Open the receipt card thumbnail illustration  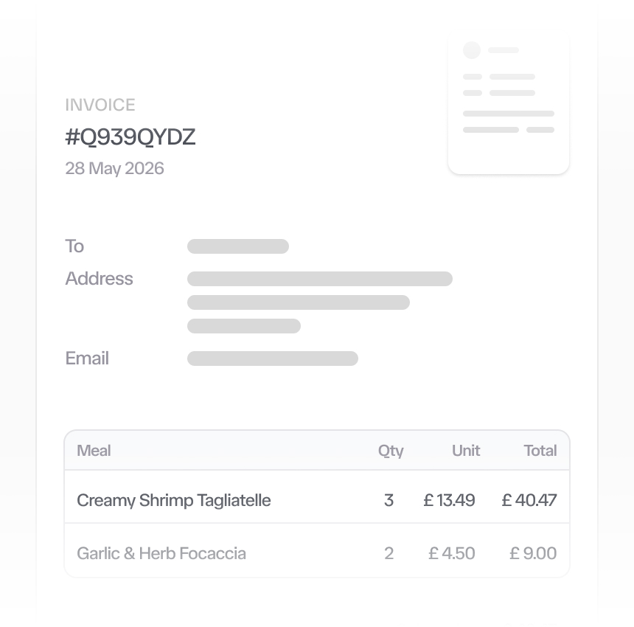[x=509, y=103]
